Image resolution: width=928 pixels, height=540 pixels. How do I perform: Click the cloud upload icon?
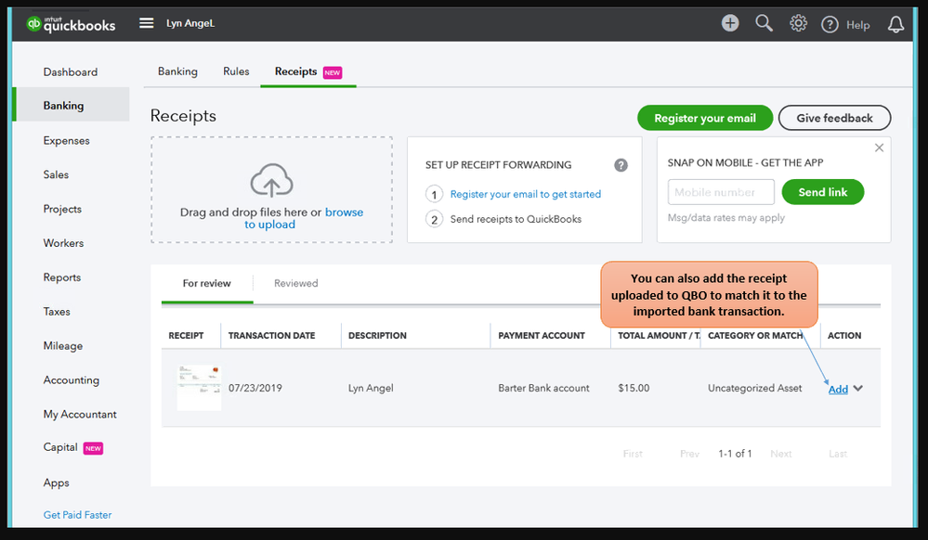tap(271, 180)
